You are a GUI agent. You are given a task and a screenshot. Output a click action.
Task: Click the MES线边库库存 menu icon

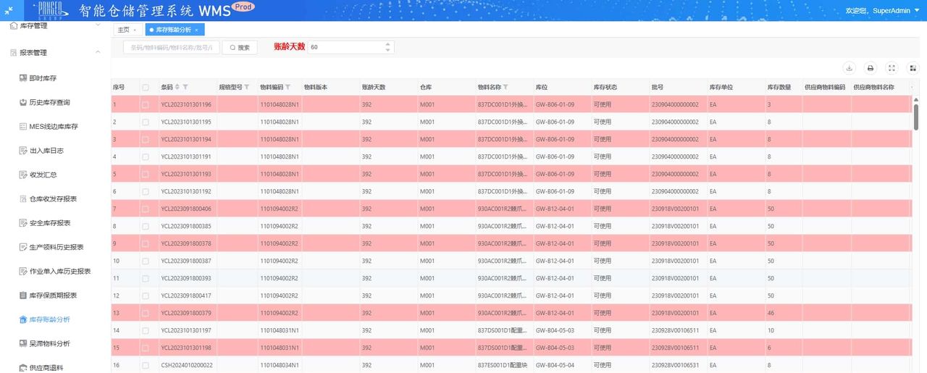click(23, 126)
